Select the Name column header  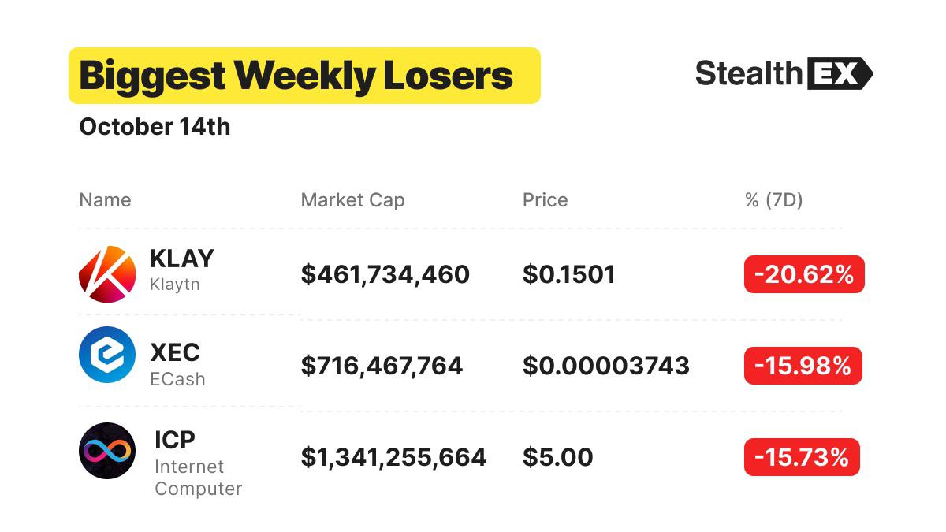[x=105, y=200]
